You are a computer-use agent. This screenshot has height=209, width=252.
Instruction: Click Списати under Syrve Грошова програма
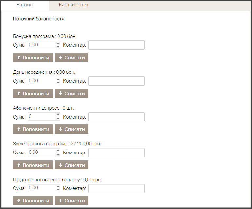coord(72,165)
